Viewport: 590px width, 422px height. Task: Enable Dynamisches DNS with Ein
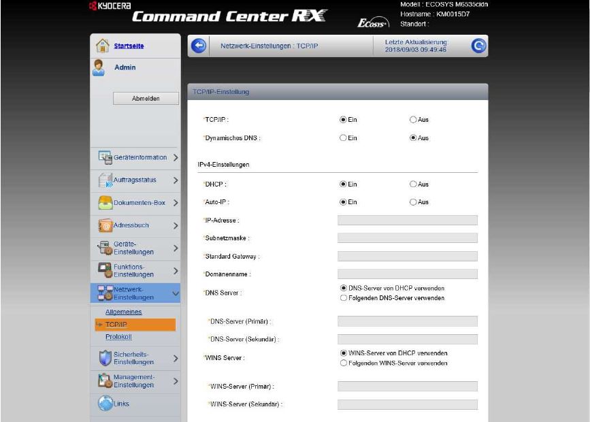[x=344, y=138]
